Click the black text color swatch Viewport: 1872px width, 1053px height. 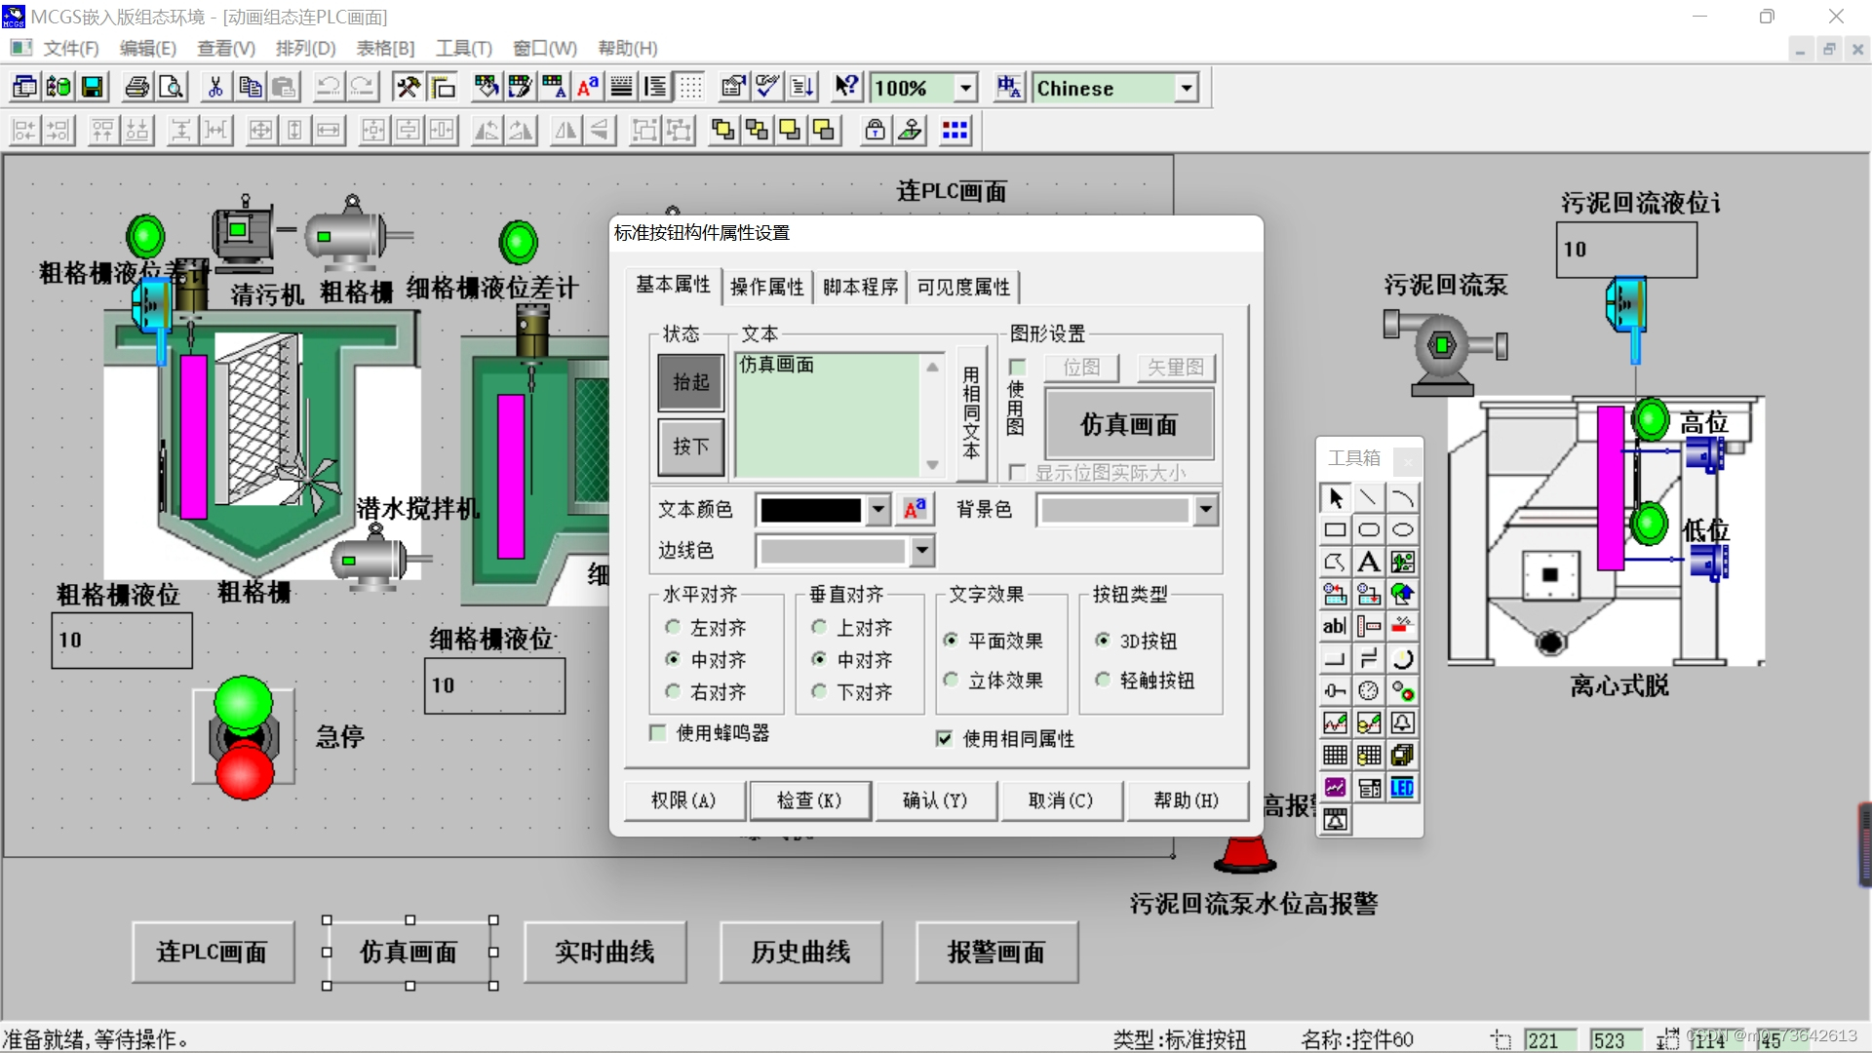pyautogui.click(x=810, y=509)
